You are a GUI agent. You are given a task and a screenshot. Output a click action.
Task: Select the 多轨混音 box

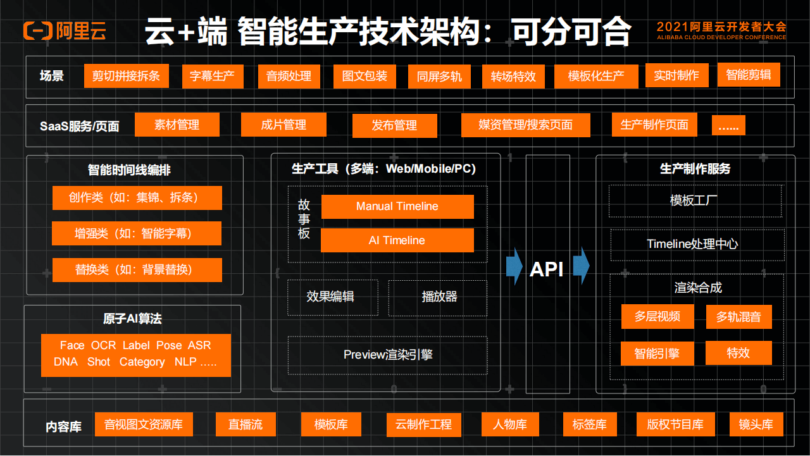[x=739, y=317]
